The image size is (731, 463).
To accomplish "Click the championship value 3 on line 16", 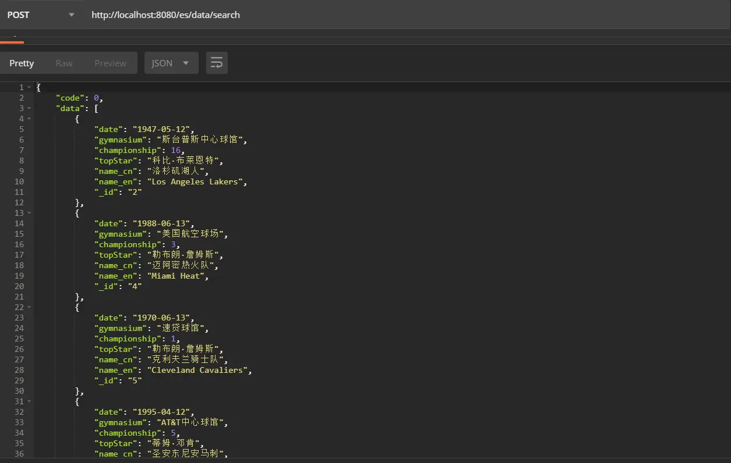I will click(x=173, y=244).
